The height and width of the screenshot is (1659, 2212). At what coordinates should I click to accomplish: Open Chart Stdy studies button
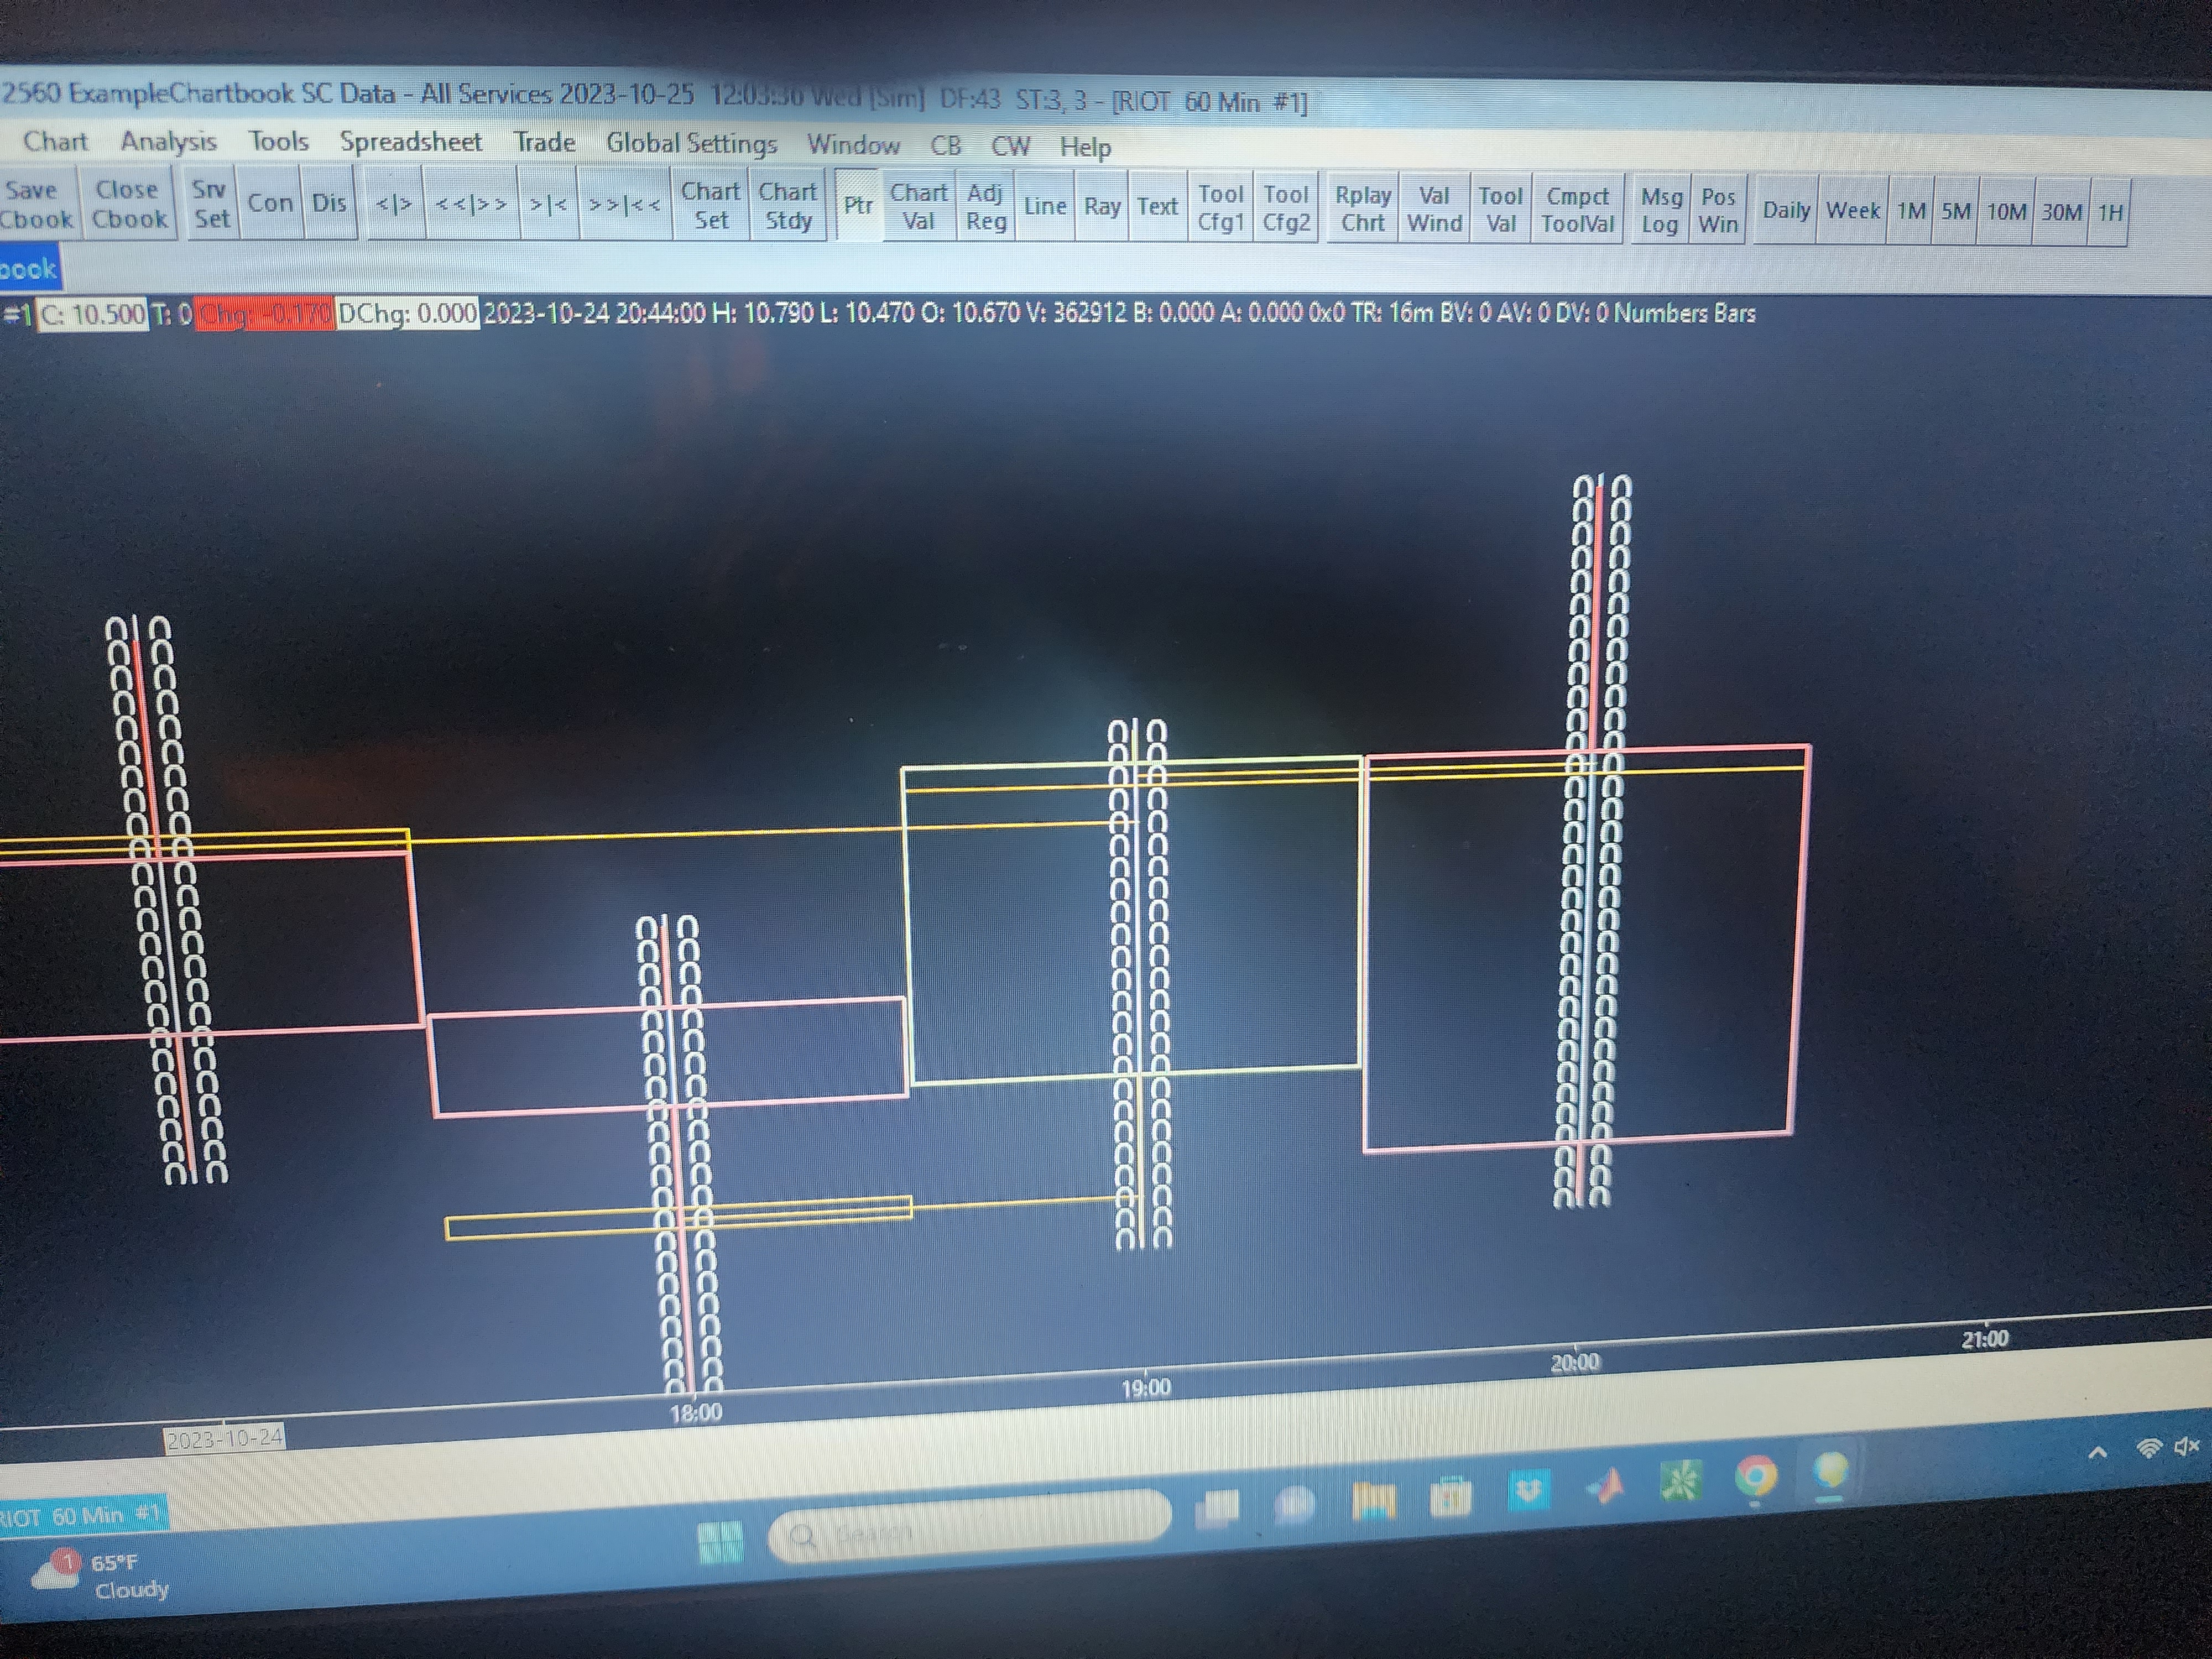(788, 206)
